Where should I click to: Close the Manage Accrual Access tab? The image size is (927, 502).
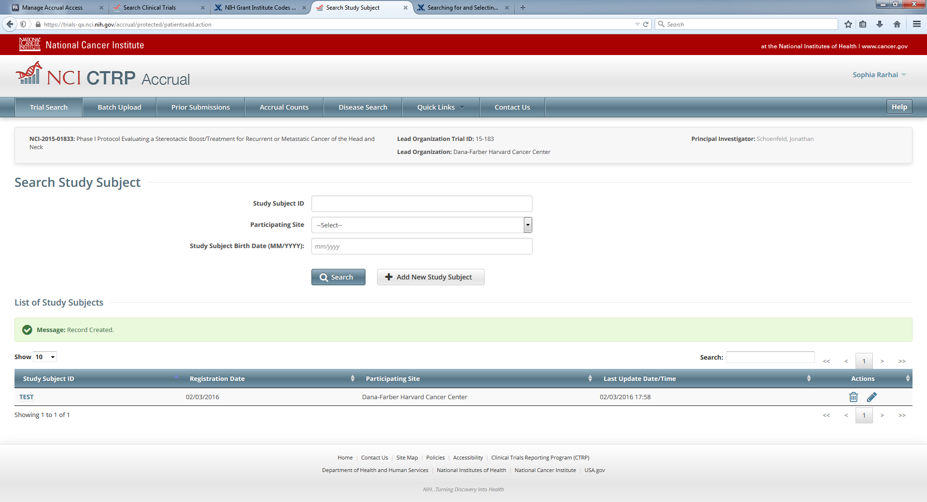(101, 8)
